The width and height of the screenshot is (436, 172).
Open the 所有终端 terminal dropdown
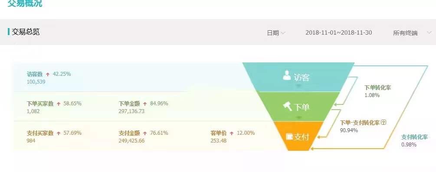pos(412,33)
